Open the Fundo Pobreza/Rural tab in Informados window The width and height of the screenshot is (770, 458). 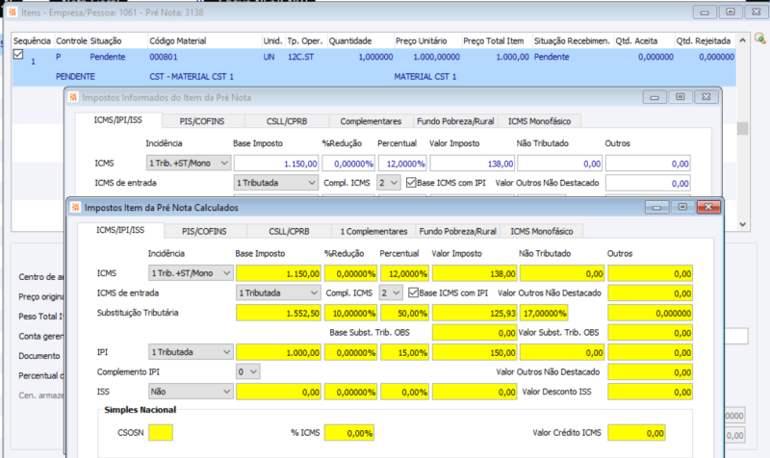(x=455, y=121)
